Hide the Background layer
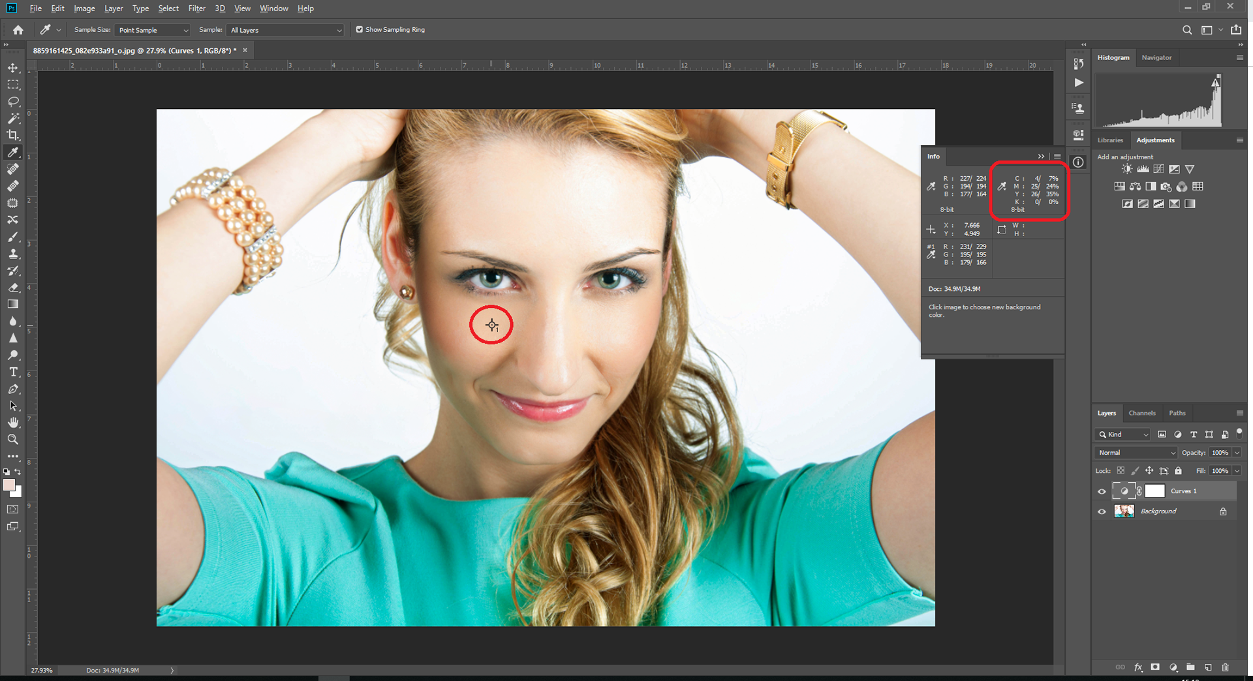Screen dimensions: 1253x681 pos(1102,511)
